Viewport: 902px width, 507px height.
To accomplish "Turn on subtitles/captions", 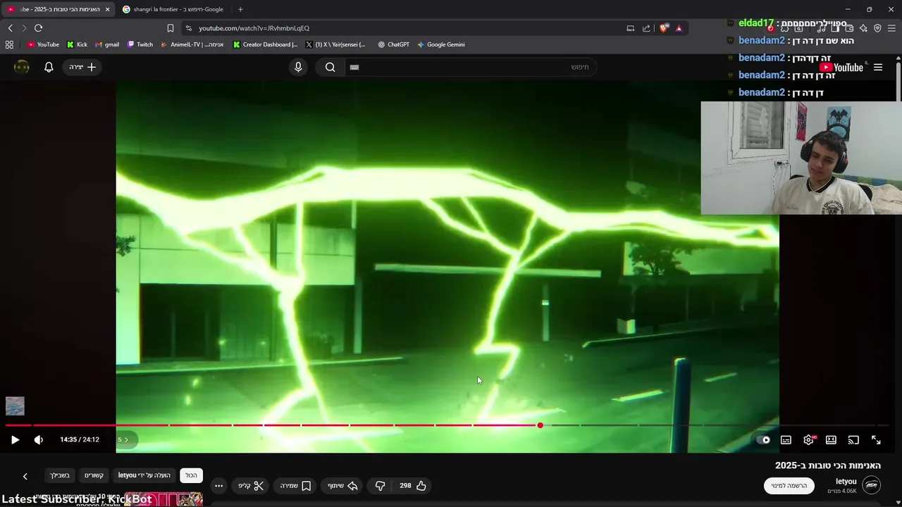I will (x=786, y=439).
